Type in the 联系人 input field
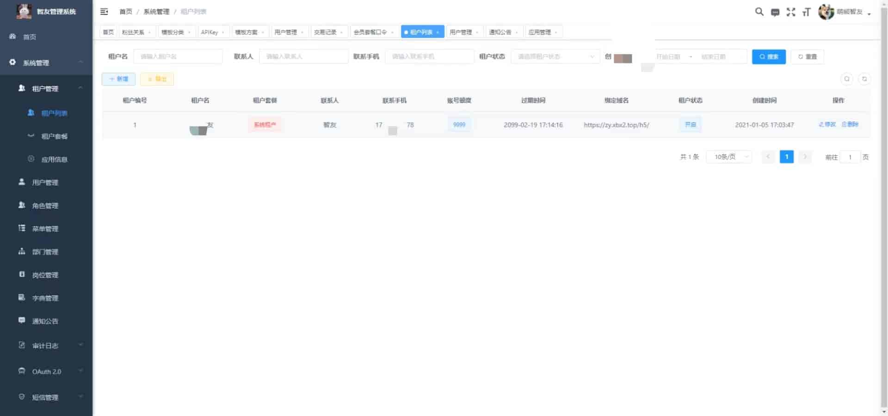The height and width of the screenshot is (416, 888). 303,56
